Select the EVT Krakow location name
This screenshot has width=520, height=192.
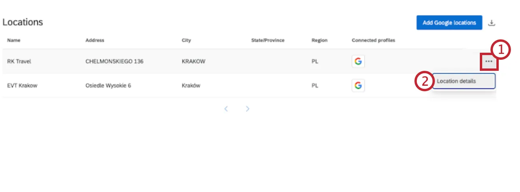(22, 85)
